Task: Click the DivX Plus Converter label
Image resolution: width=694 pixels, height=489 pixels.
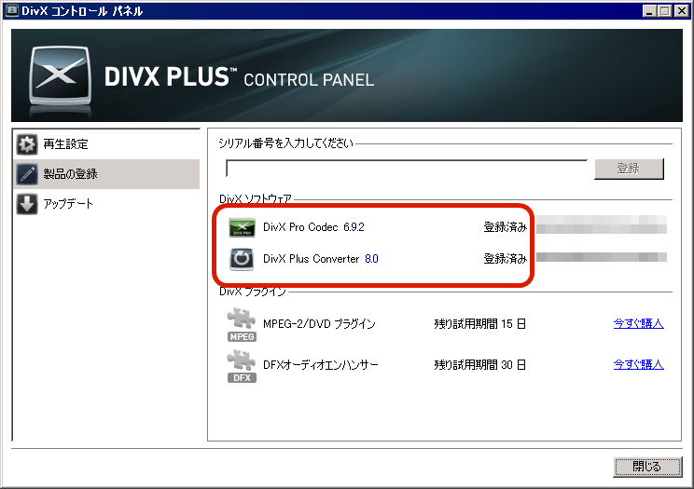Action: point(312,259)
